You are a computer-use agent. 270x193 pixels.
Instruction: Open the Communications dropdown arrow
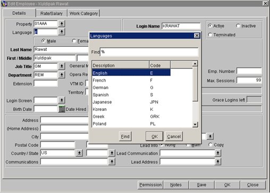[x=112, y=162]
